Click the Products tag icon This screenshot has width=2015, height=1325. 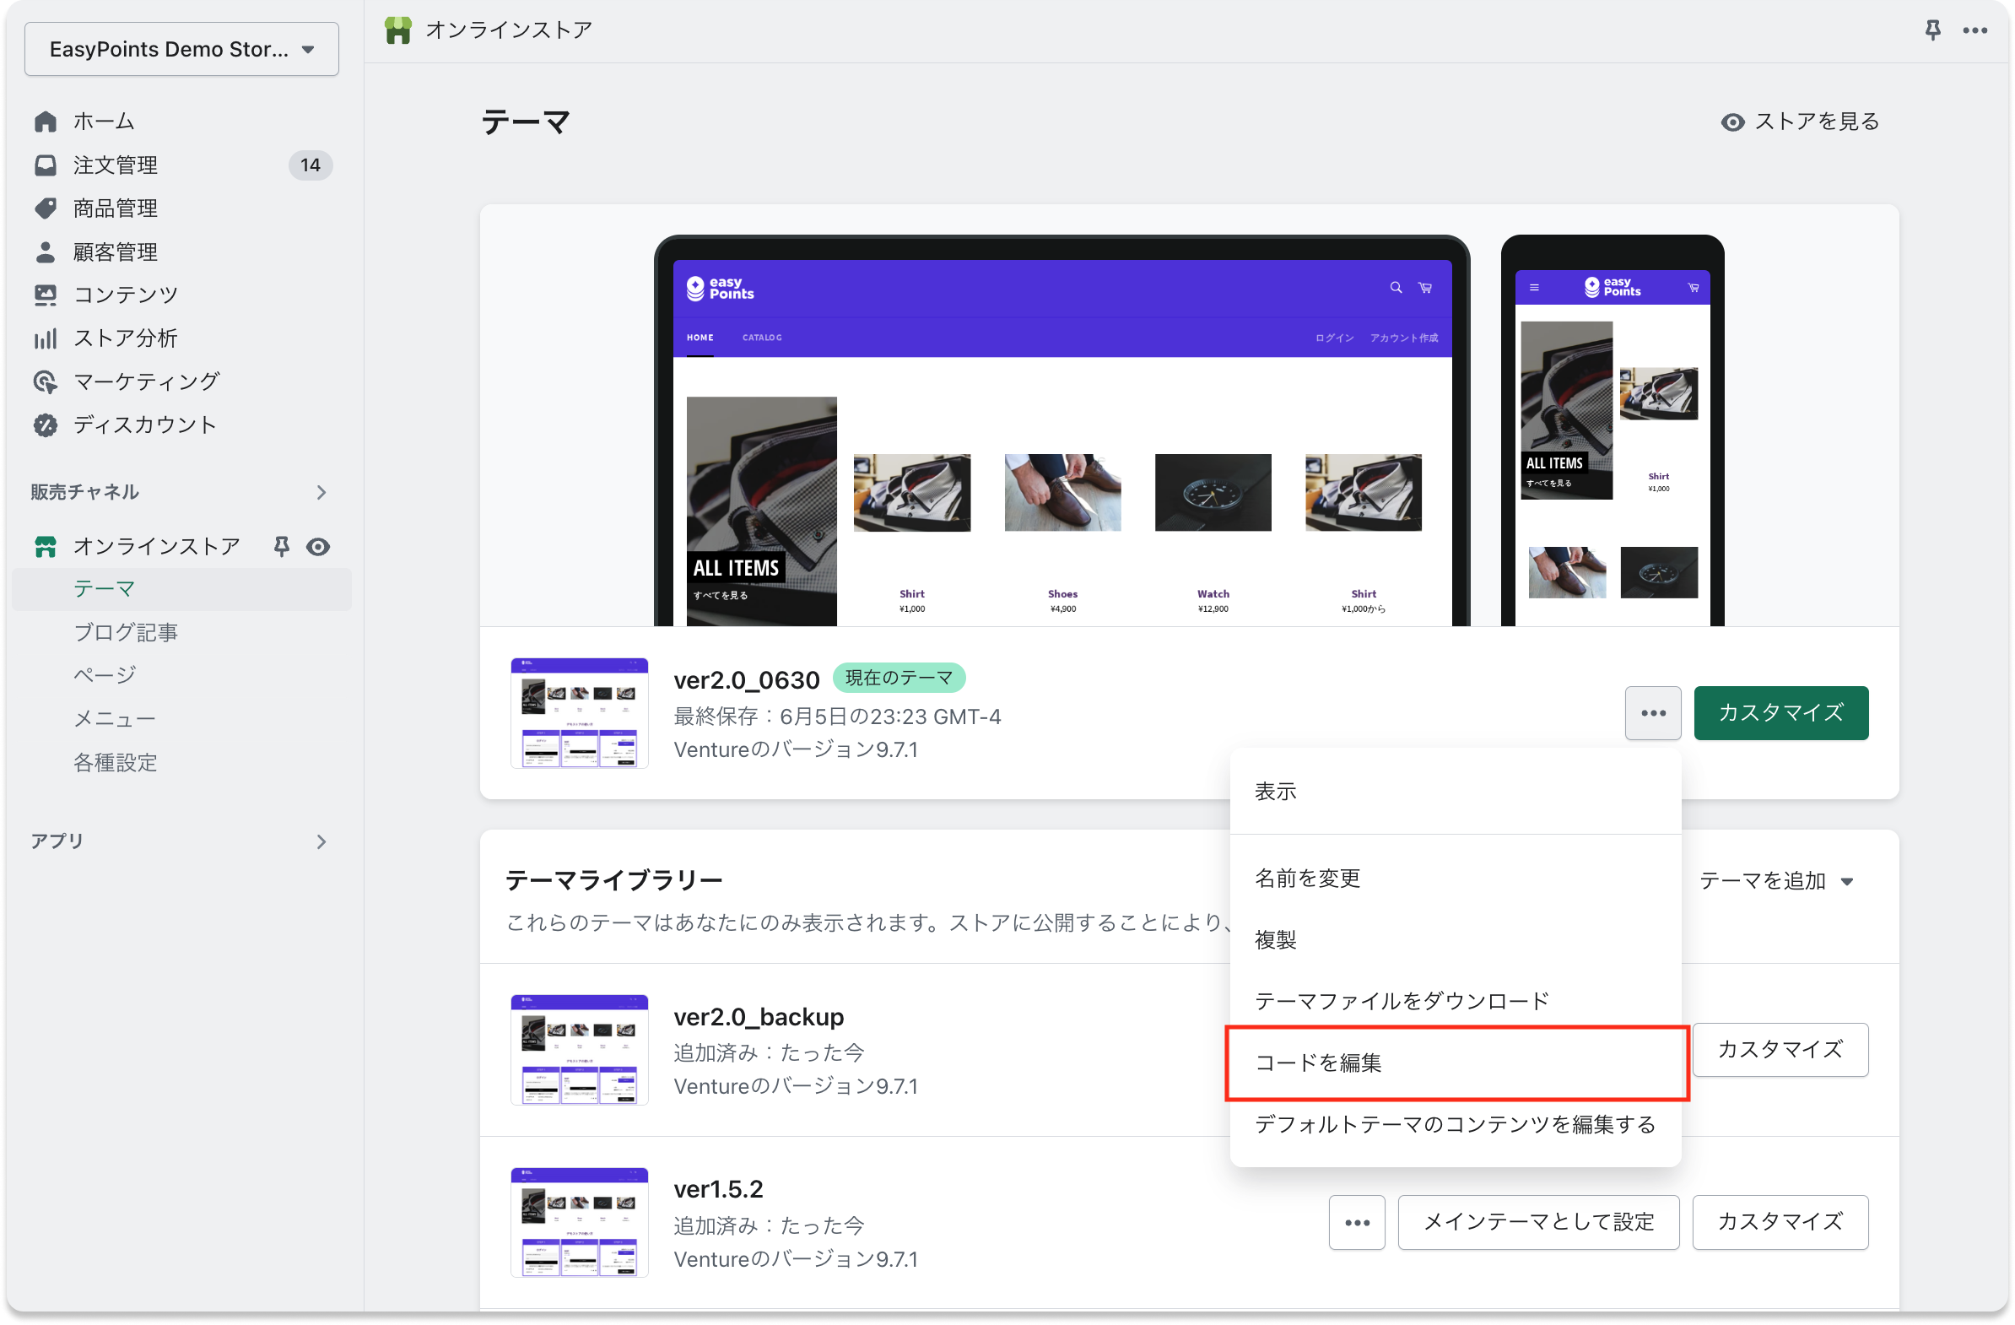pos(46,208)
